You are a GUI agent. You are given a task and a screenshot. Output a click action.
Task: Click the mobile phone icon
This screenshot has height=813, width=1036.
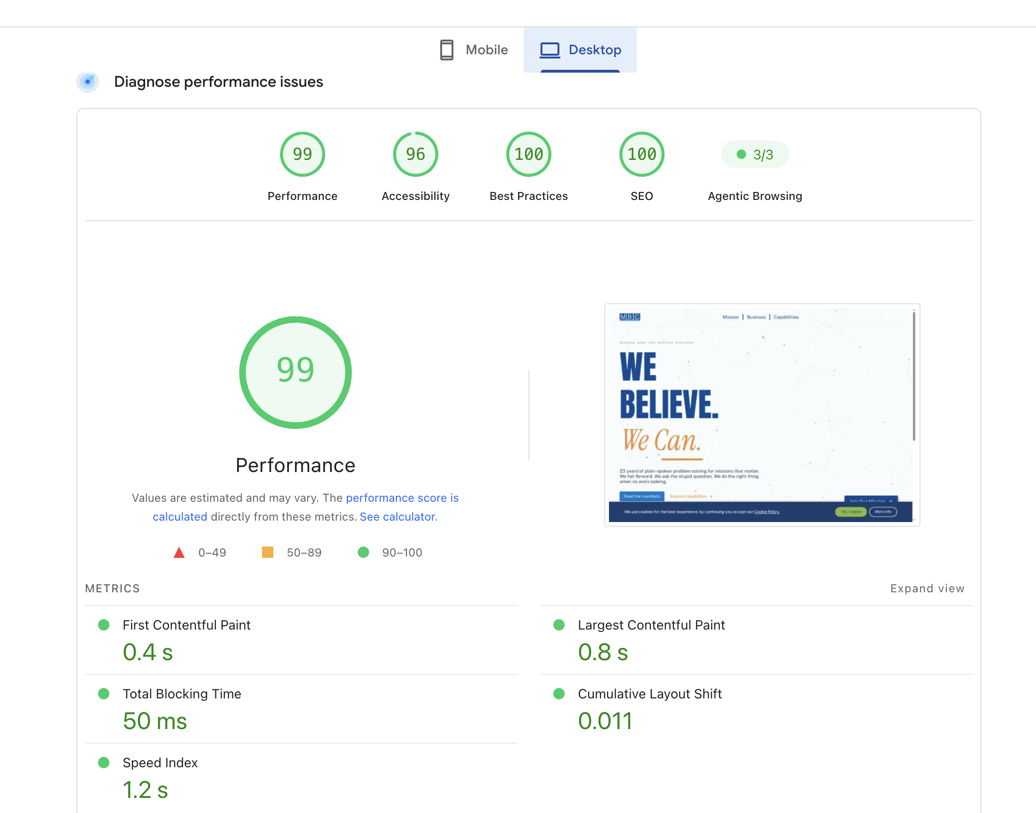pyautogui.click(x=446, y=50)
